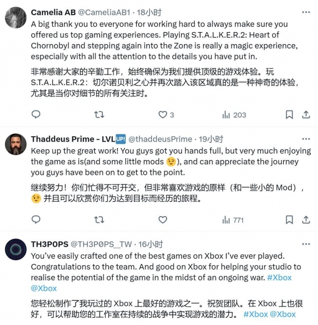This screenshot has height=325, width=318.
Task: Open the @thaddeusPrime handle link
Action: (160, 139)
